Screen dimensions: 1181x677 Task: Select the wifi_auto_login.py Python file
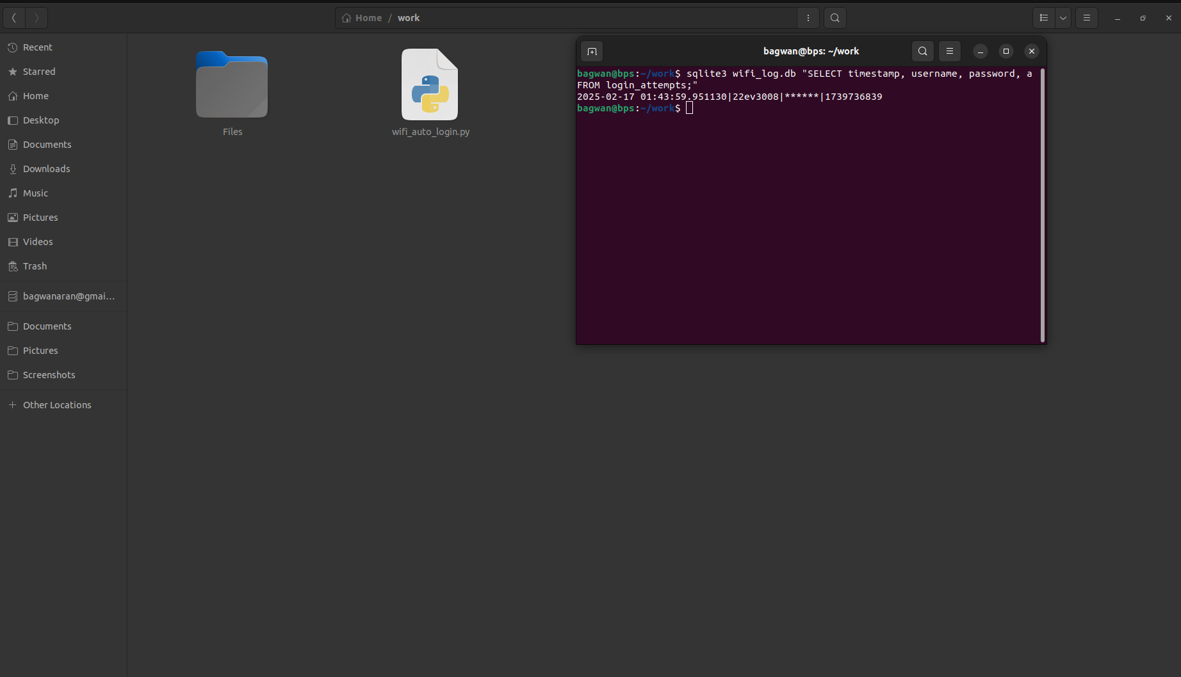430,84
